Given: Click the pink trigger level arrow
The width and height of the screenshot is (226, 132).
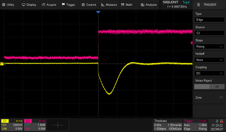Looking at the screenshot, I should 192,43.
